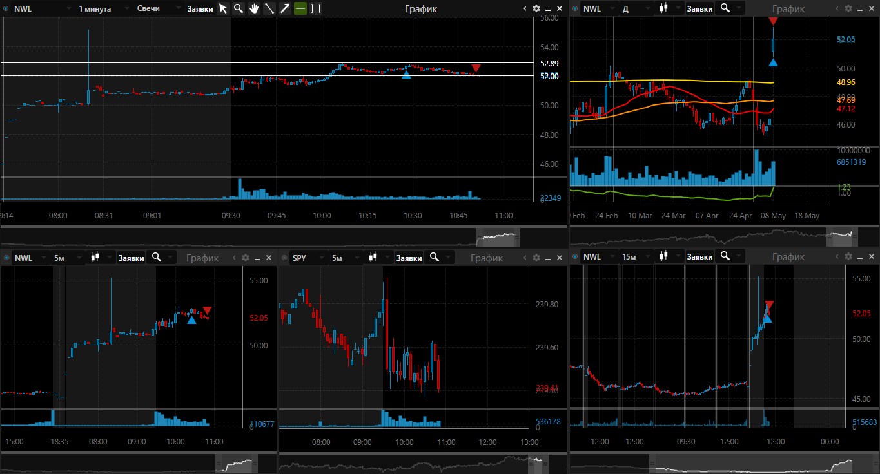Select the pointer cursor tool
Image resolution: width=880 pixels, height=474 pixels.
click(223, 8)
